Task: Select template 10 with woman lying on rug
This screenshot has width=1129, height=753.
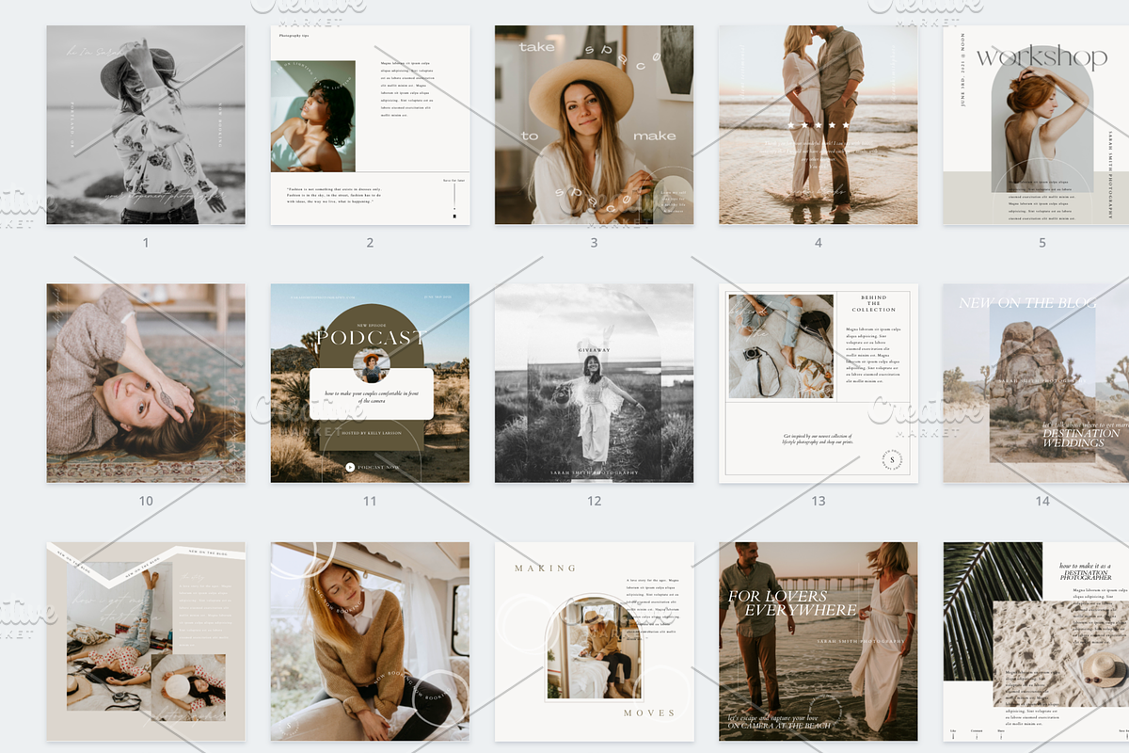Action: click(146, 383)
